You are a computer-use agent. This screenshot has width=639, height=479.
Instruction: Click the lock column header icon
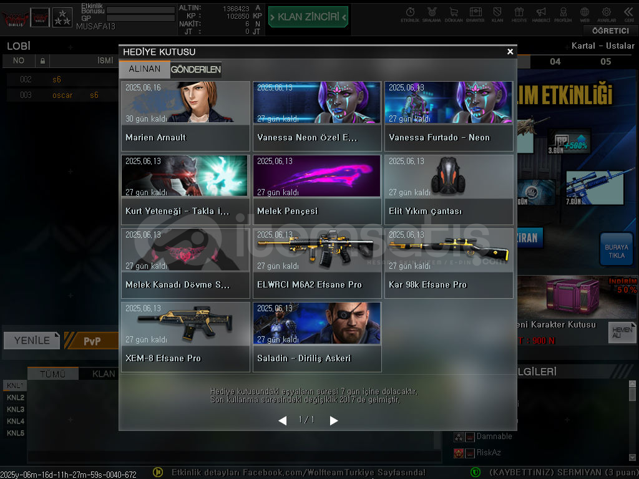point(42,60)
